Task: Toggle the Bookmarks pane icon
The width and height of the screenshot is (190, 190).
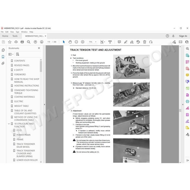Action: [3, 56]
